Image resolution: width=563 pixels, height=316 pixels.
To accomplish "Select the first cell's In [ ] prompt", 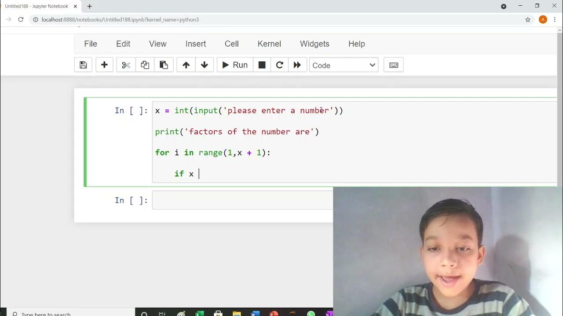I will [x=131, y=111].
